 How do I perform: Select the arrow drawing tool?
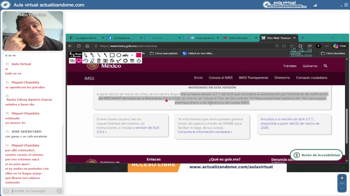(x=105, y=55)
